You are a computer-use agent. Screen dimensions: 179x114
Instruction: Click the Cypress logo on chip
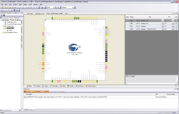coord(75,47)
